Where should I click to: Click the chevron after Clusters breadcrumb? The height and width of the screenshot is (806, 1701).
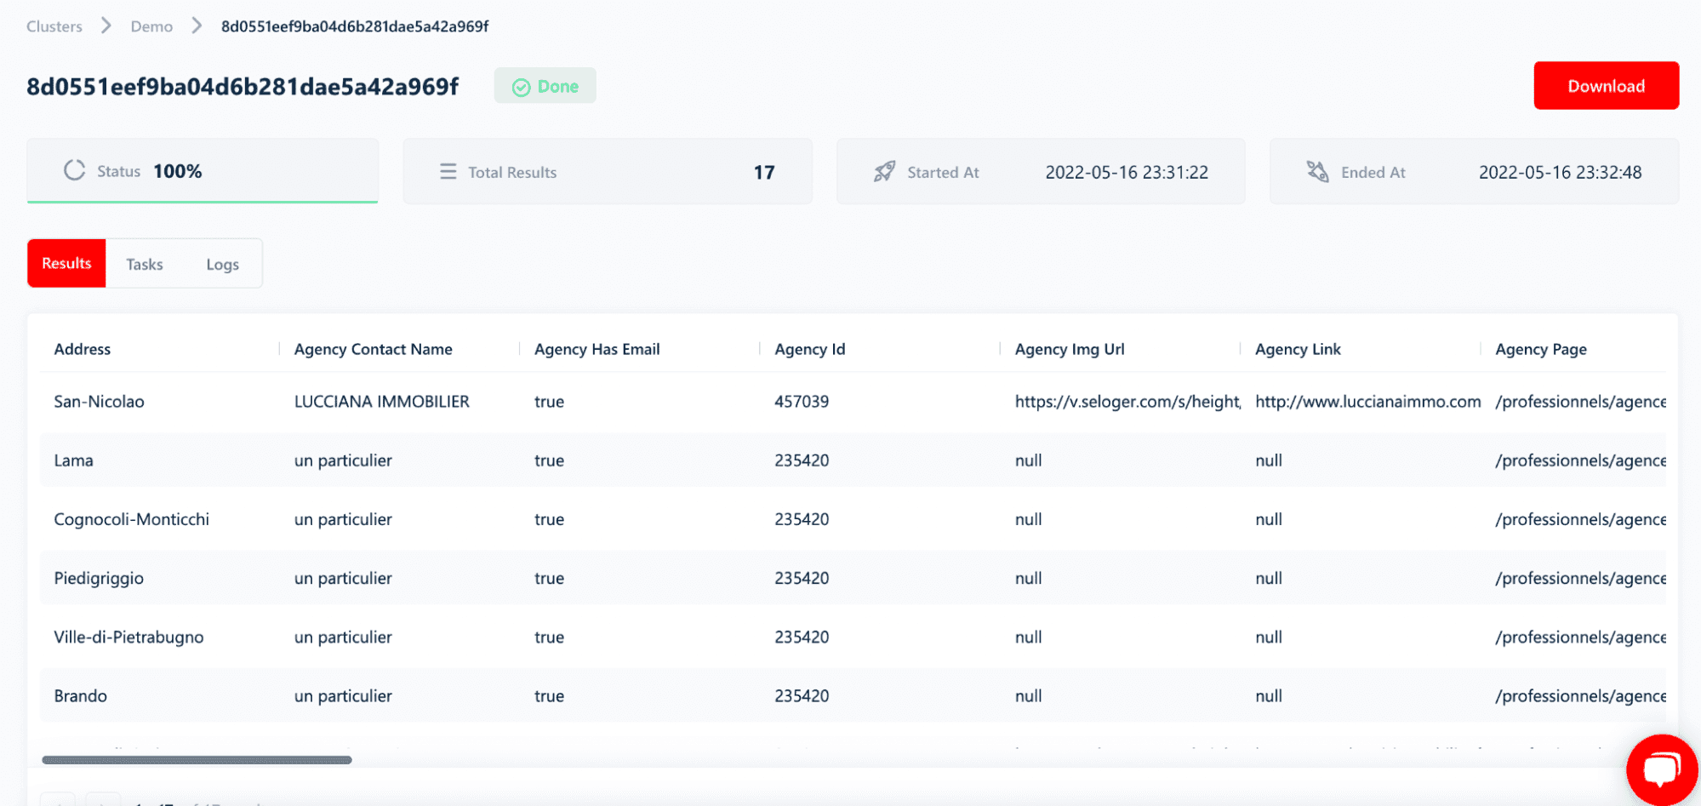[x=106, y=26]
